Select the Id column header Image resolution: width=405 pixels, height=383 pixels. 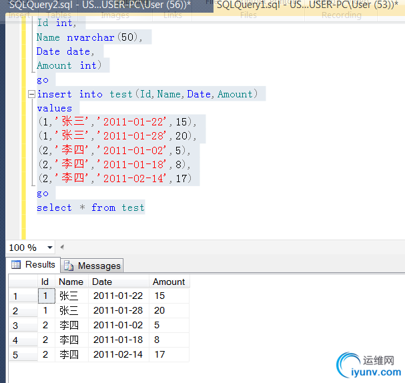[x=46, y=282]
